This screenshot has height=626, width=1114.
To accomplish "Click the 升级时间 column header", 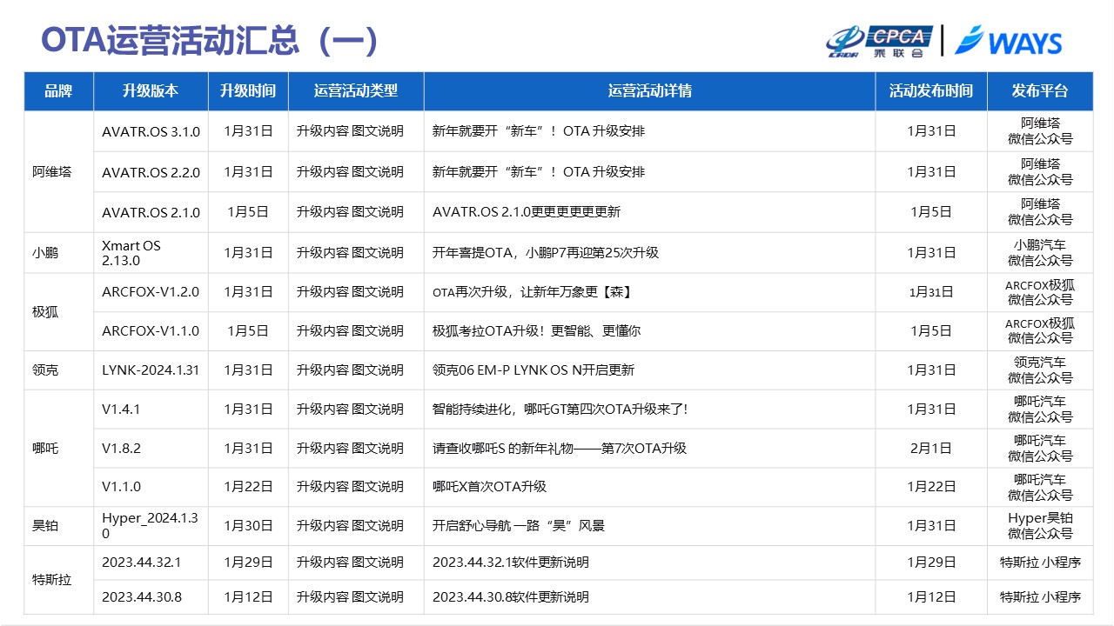I will (x=248, y=91).
